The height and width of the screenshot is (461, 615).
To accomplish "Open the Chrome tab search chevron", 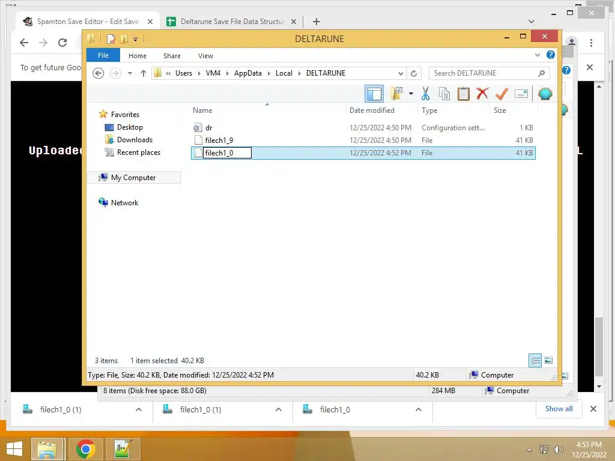I will 532,22.
